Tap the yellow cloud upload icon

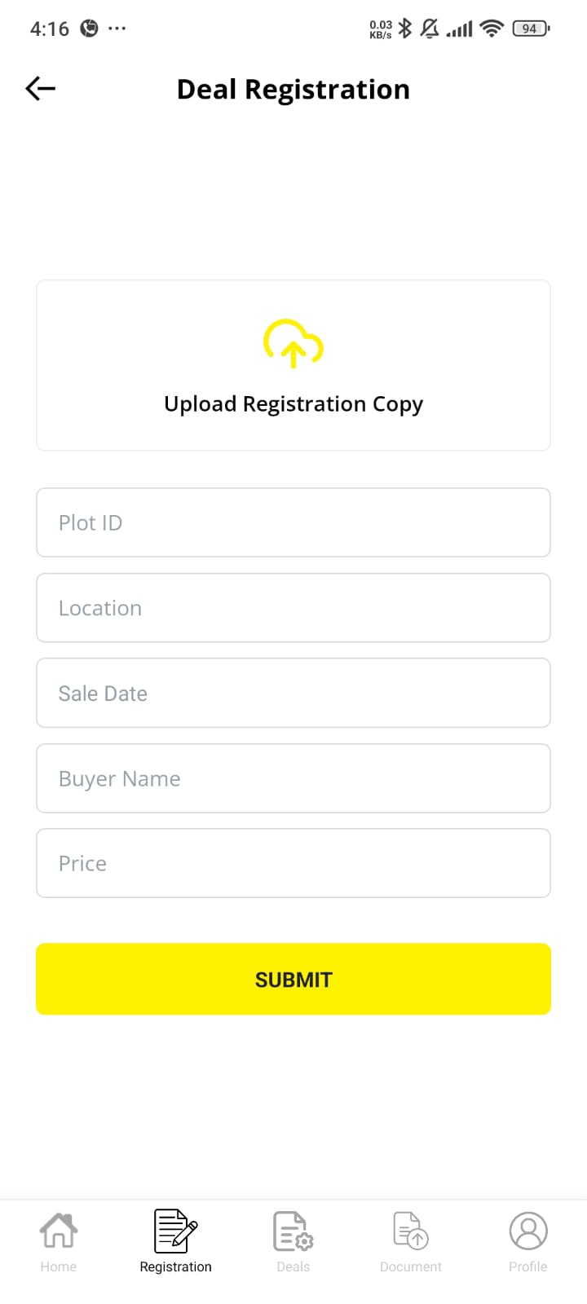point(293,343)
